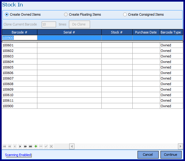Add a new row with green plus
The height and width of the screenshot is (161, 185).
click(x=36, y=147)
